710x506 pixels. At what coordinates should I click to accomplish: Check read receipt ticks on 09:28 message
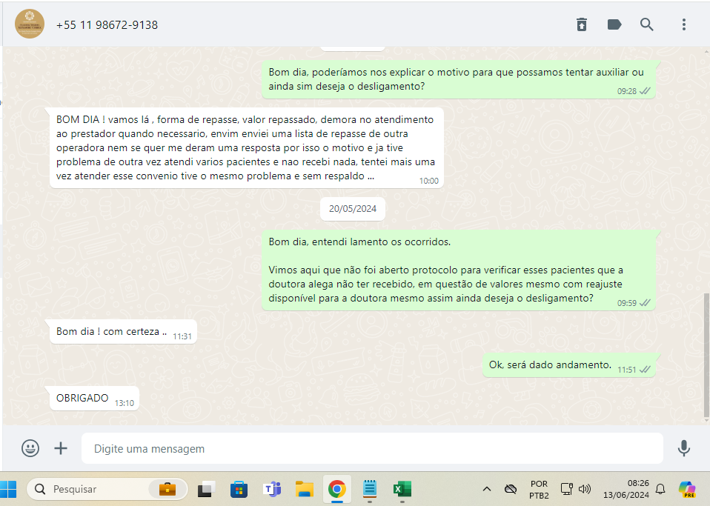pyautogui.click(x=646, y=91)
